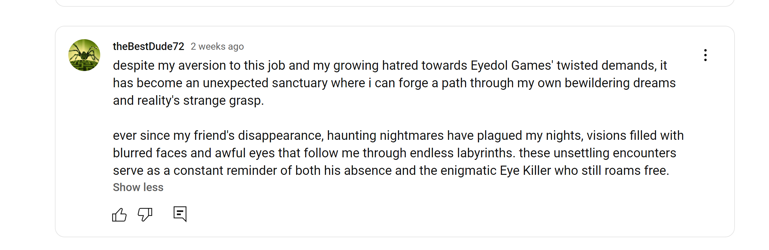Open the three-dot comment options menu
769x250 pixels.
click(705, 55)
